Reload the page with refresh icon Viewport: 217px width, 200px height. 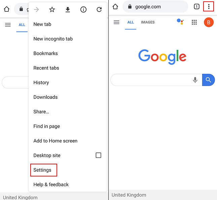point(99,9)
